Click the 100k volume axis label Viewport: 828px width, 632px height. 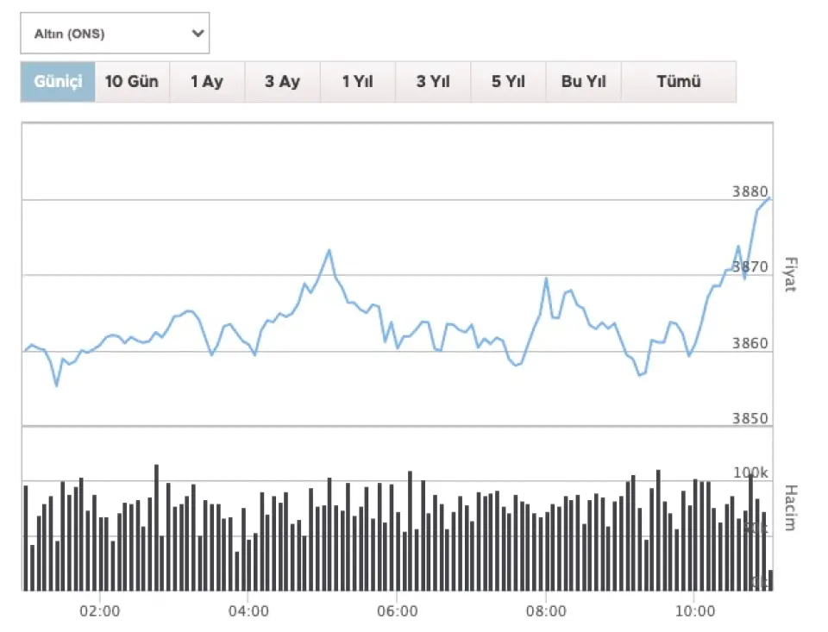click(750, 473)
